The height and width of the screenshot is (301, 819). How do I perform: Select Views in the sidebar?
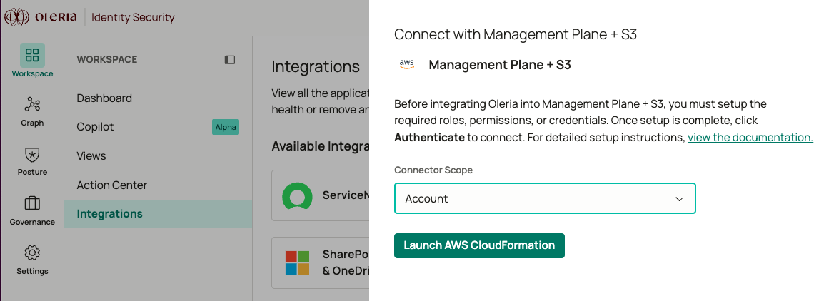pyautogui.click(x=91, y=156)
